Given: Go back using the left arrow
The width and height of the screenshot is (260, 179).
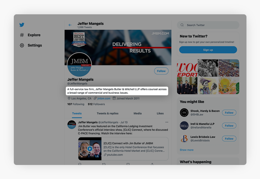Looking at the screenshot, I should click(x=70, y=25).
